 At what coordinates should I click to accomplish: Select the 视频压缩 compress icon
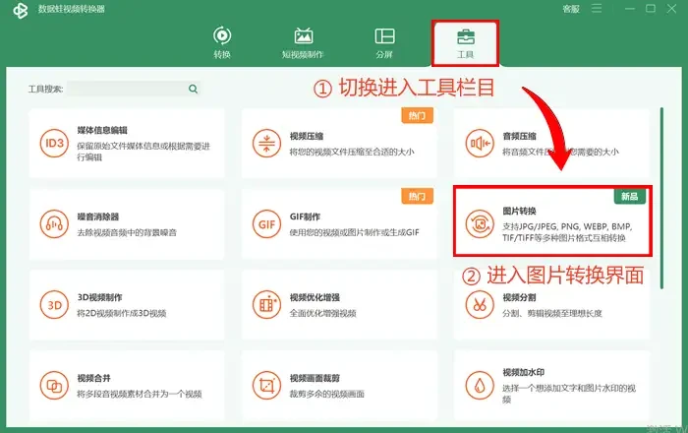[x=266, y=143]
